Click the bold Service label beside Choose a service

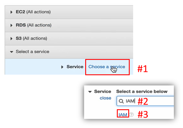[75, 67]
